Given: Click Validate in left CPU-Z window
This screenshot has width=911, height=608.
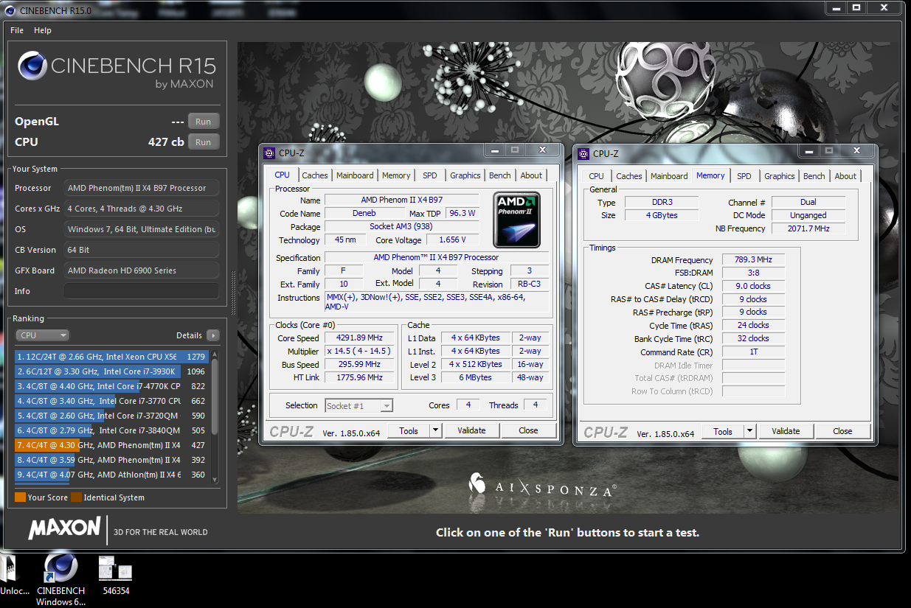Looking at the screenshot, I should [471, 430].
